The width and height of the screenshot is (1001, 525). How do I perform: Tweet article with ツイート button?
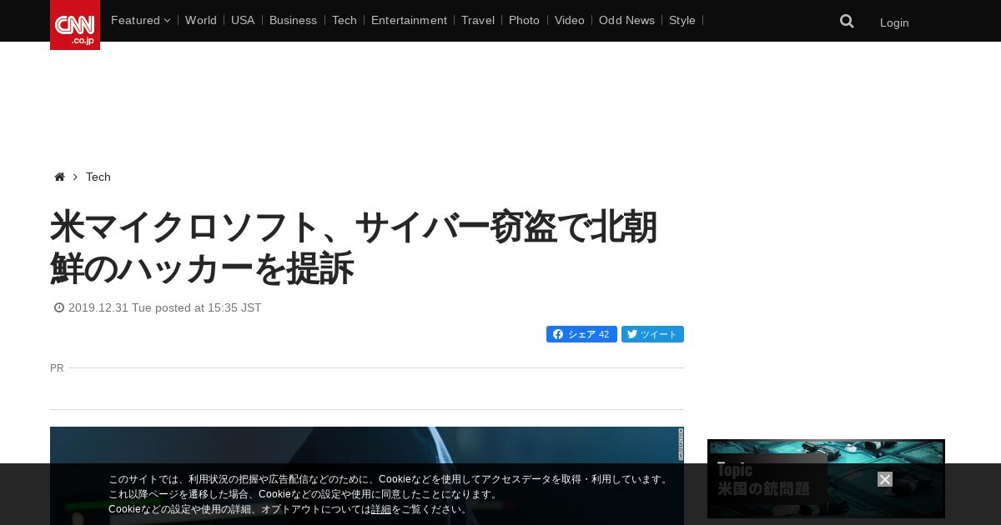click(x=652, y=334)
